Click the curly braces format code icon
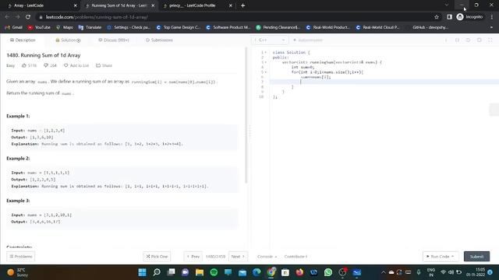499x280 pixels. coord(457,40)
